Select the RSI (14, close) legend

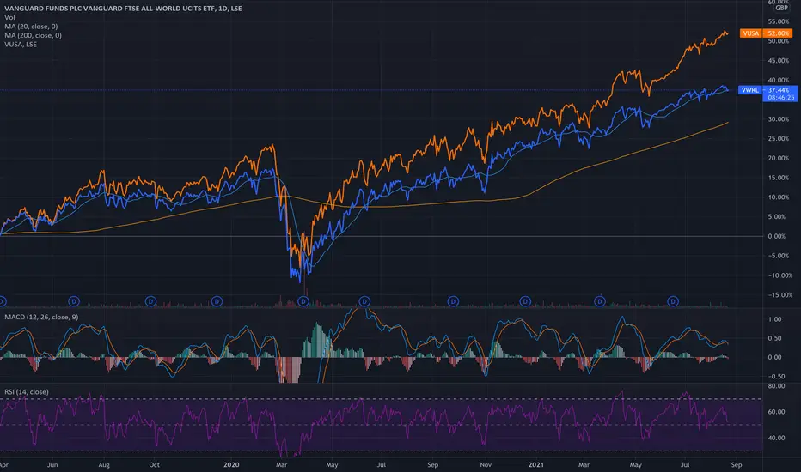click(x=27, y=392)
